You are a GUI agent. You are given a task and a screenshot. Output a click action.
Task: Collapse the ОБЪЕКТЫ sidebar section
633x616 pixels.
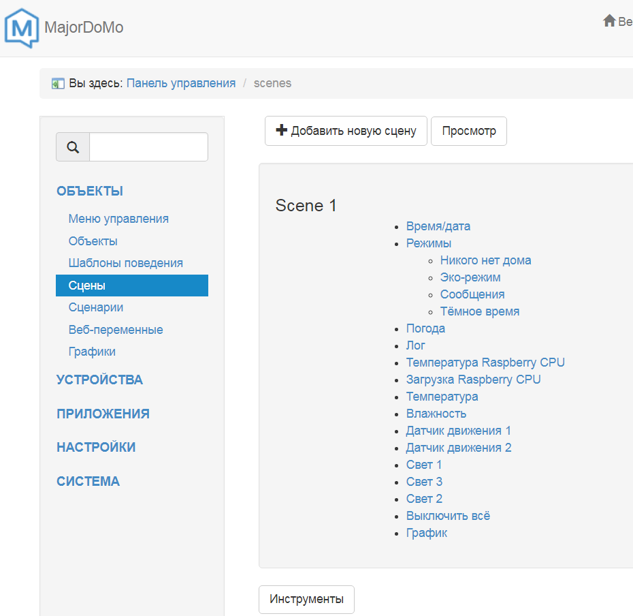click(90, 191)
